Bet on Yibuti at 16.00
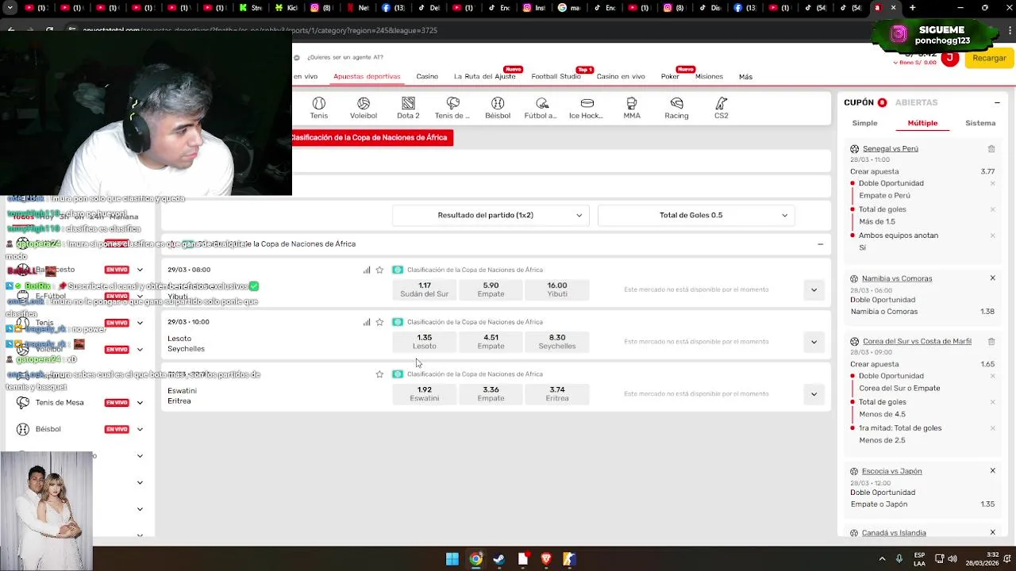 click(557, 289)
